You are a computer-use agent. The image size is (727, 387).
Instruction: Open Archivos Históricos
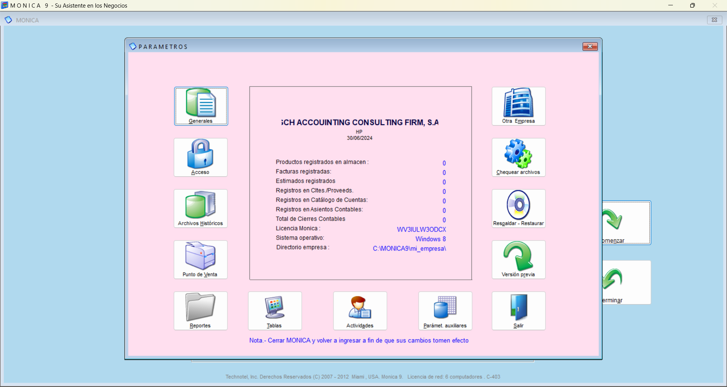click(x=201, y=208)
